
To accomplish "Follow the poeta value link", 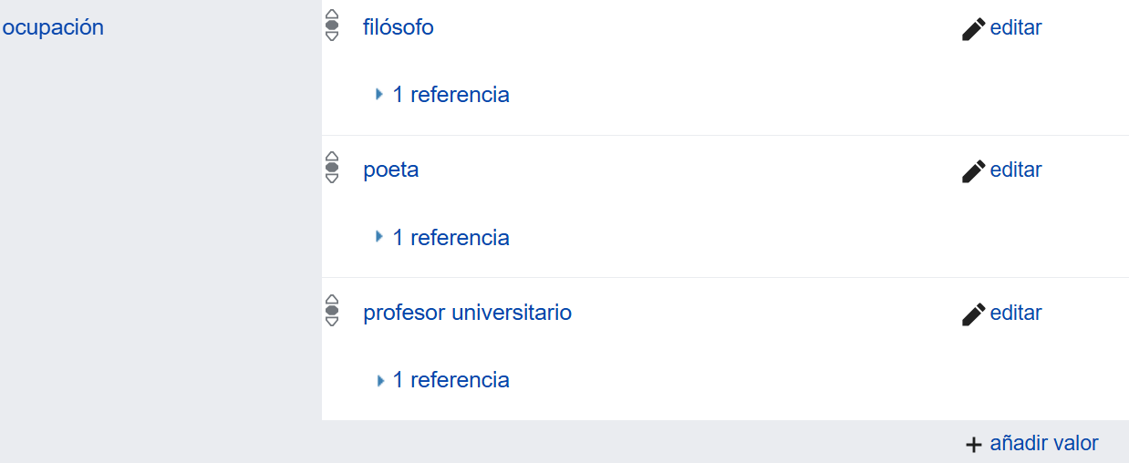I will point(391,170).
